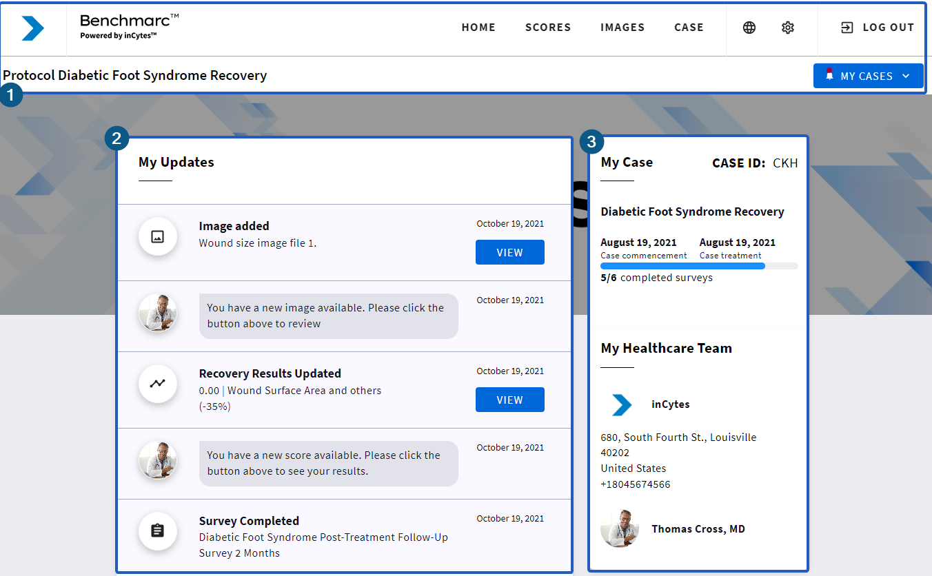Click the inCytes organization name

point(671,404)
